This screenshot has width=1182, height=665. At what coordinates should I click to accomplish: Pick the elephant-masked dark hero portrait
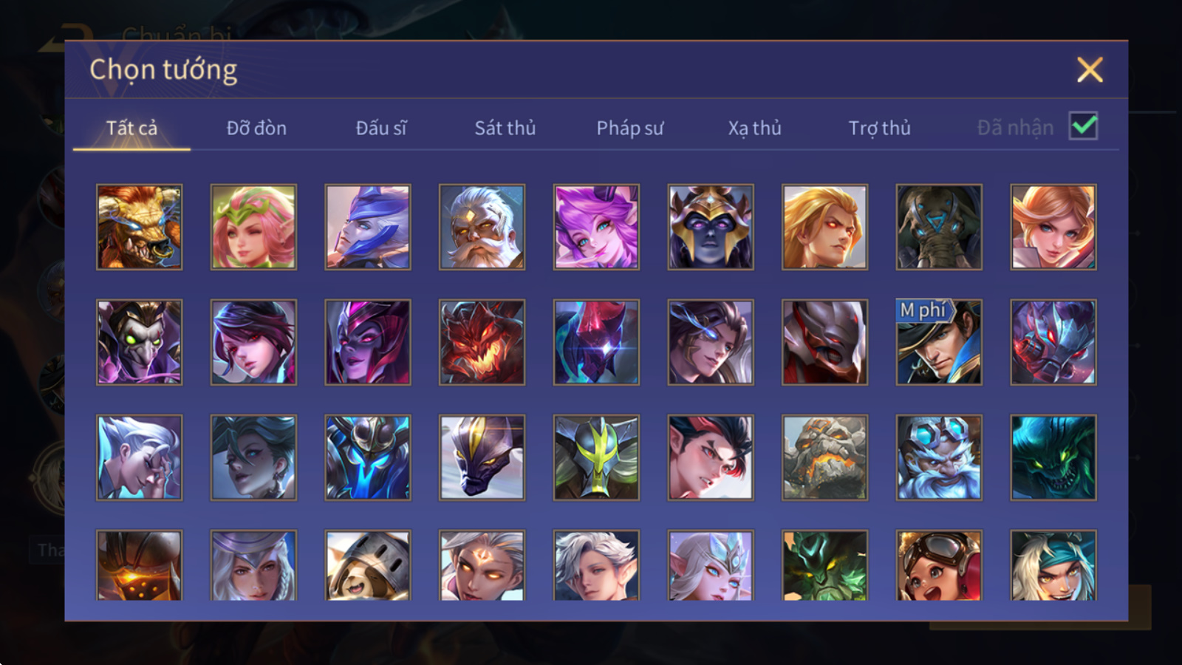click(939, 227)
